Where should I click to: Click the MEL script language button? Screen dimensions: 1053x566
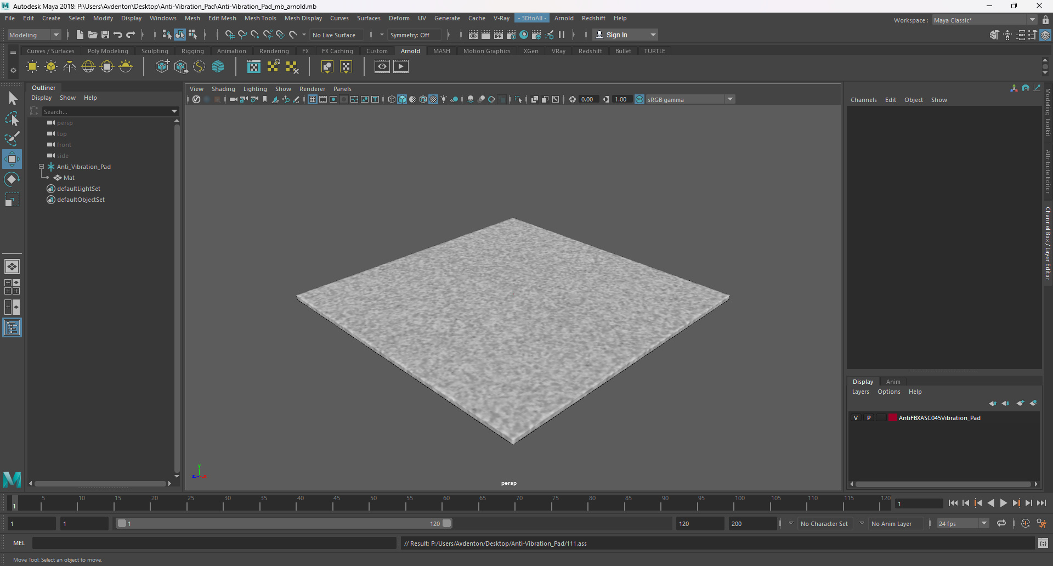click(x=19, y=543)
